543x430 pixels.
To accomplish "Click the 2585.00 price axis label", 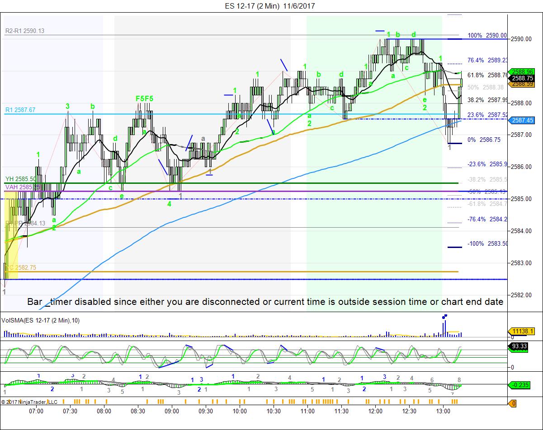I will 521,199.
